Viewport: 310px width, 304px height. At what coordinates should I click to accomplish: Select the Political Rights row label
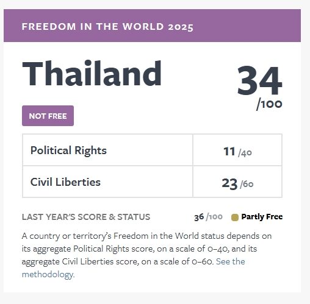[68, 150]
